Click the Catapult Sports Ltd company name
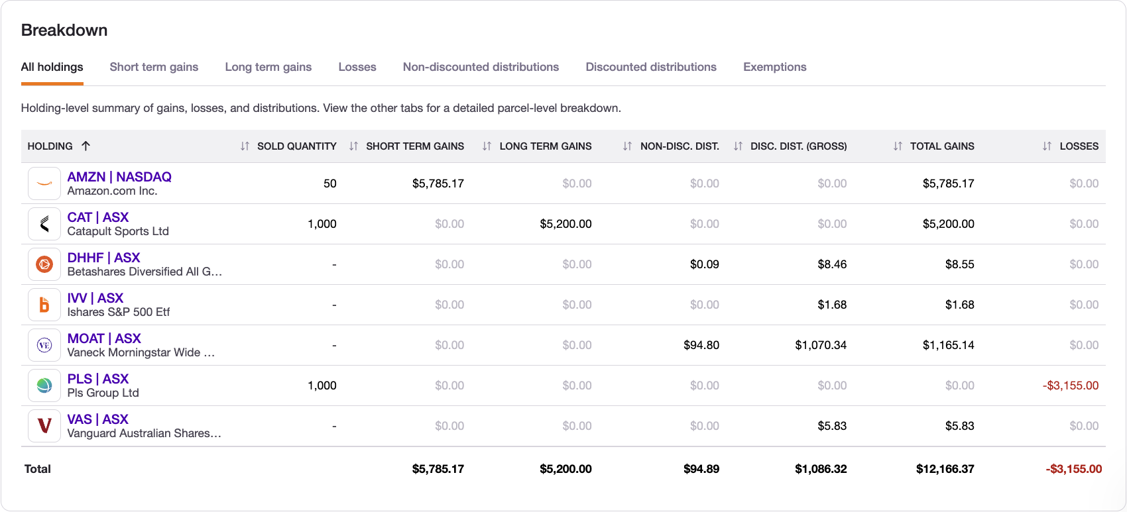This screenshot has width=1127, height=512. coord(118,231)
